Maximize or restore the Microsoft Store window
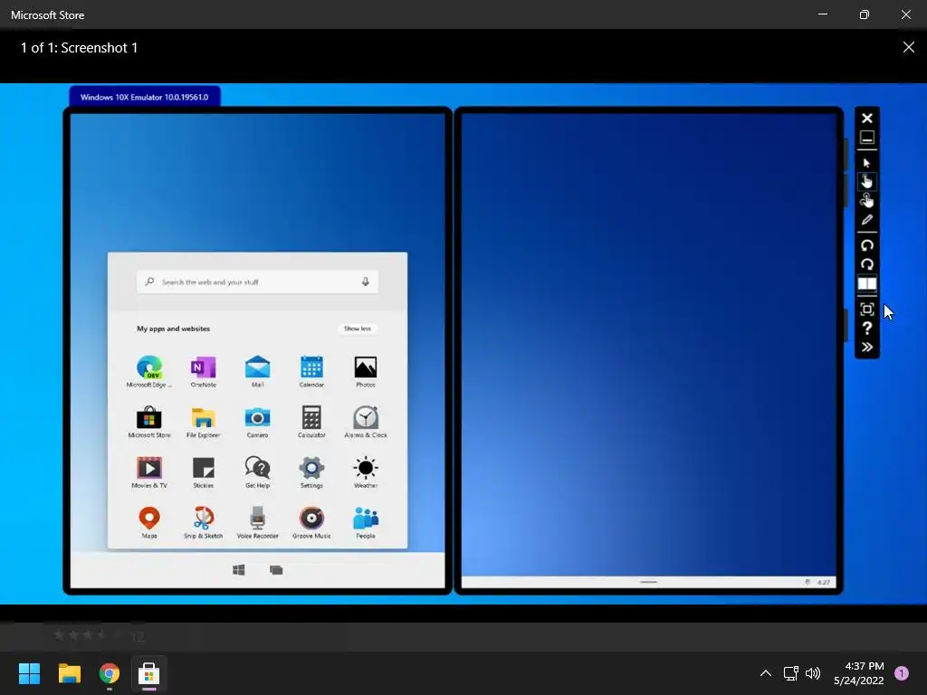 point(865,14)
